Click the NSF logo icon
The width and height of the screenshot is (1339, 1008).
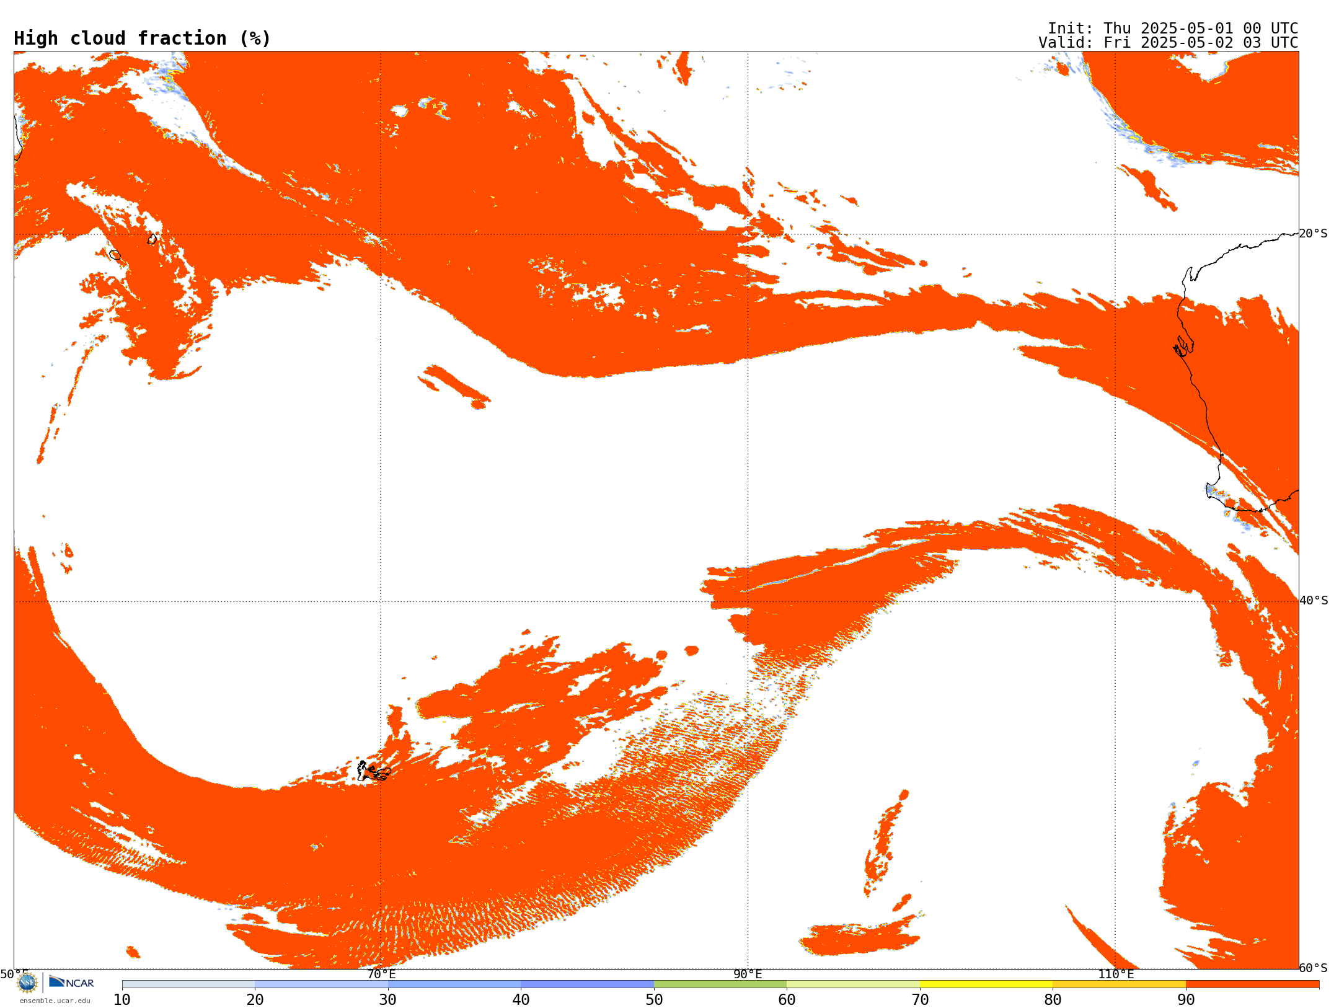point(27,982)
